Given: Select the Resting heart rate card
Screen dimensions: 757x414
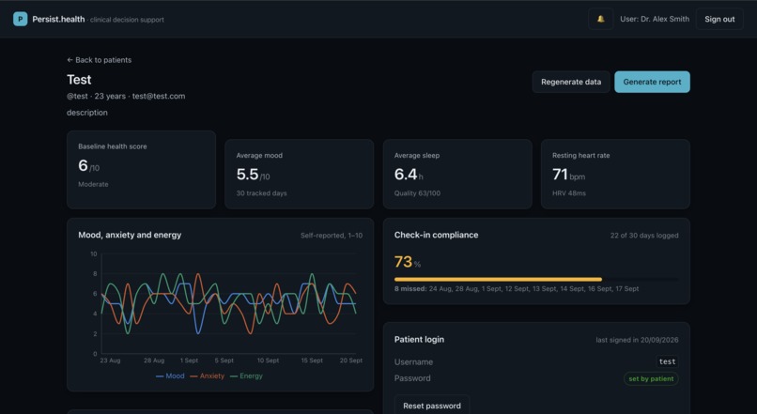Looking at the screenshot, I should (x=615, y=174).
